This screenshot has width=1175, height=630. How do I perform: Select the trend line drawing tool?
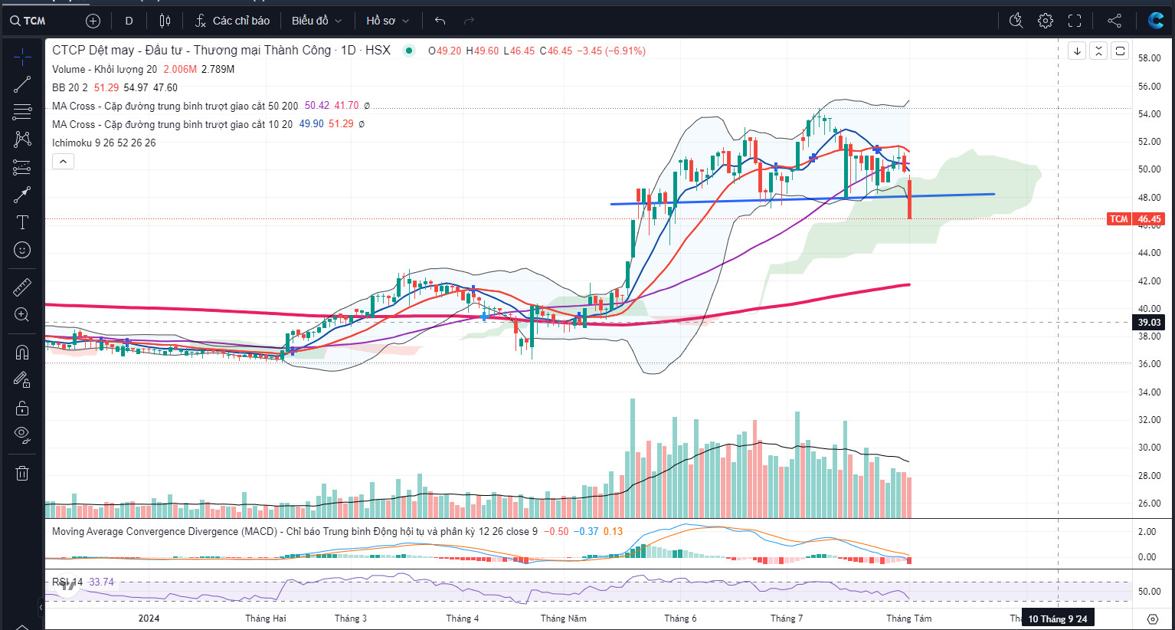[22, 84]
